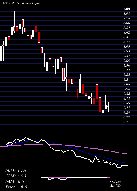Click the 'USA DMAC mail.munafa.pro' header text
Screen dimensions: 137x191
tap(21, 3)
